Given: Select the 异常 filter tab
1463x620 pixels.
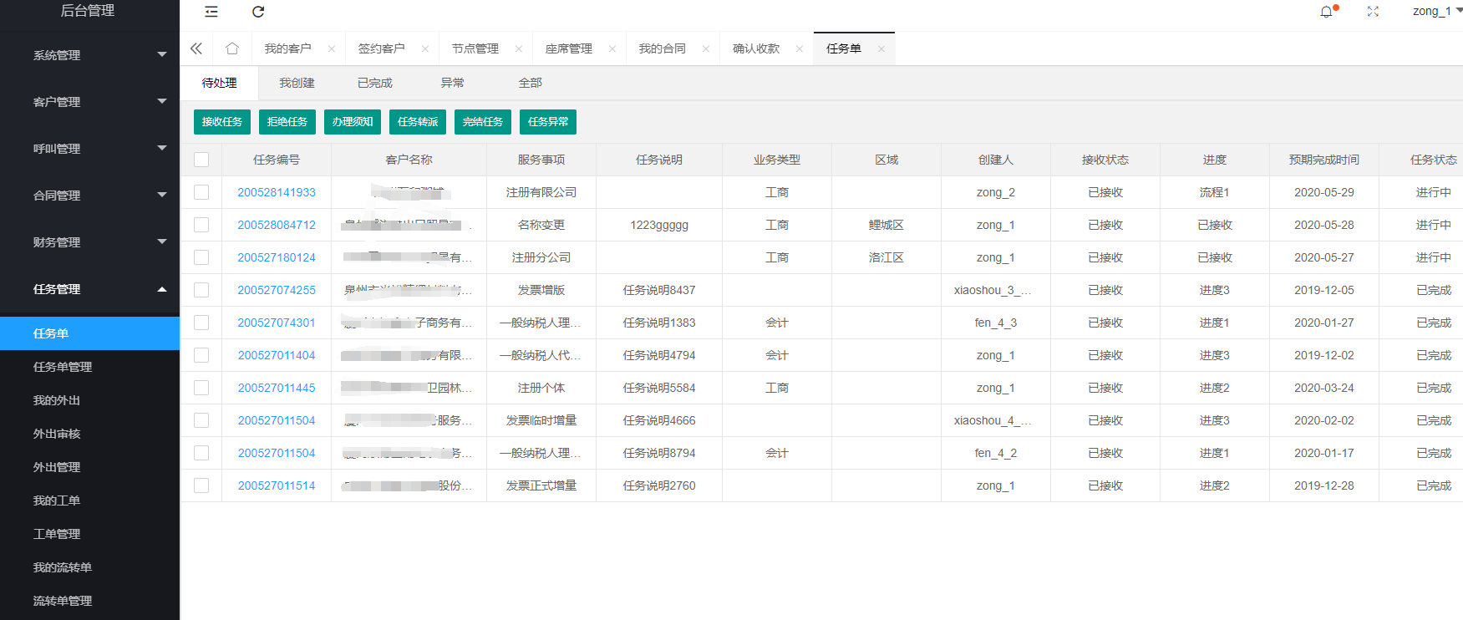Looking at the screenshot, I should coord(452,83).
